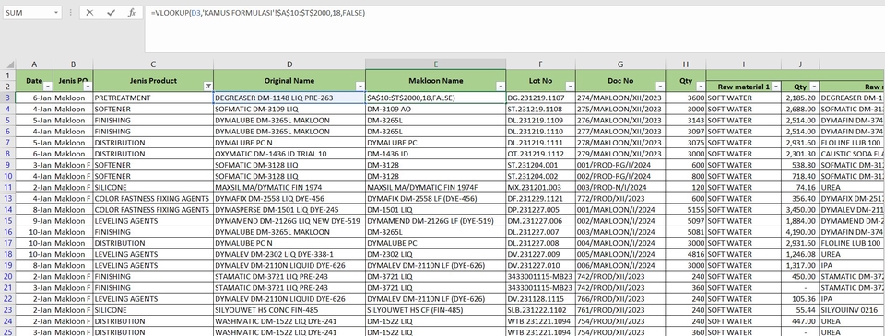Click the Makloon Name header cell
Image resolution: width=885 pixels, height=336 pixels.
436,81
